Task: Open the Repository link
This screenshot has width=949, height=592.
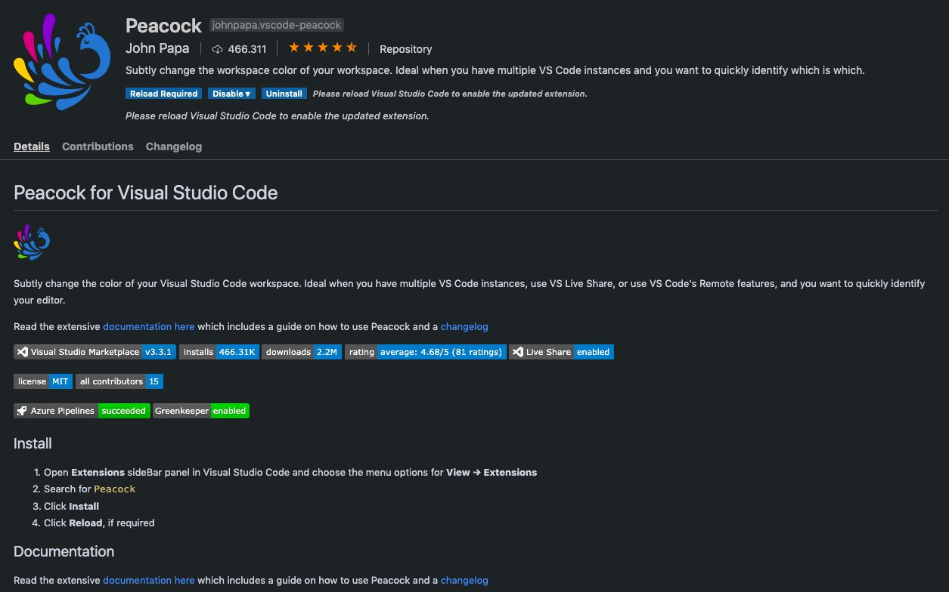Action: (406, 49)
